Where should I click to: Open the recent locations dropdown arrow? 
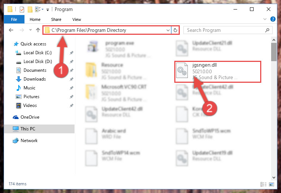[x=30, y=30]
